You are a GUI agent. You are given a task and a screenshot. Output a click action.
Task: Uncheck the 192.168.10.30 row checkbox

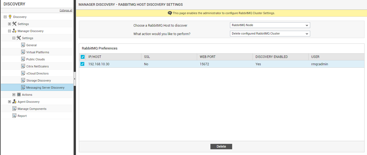[x=83, y=64]
